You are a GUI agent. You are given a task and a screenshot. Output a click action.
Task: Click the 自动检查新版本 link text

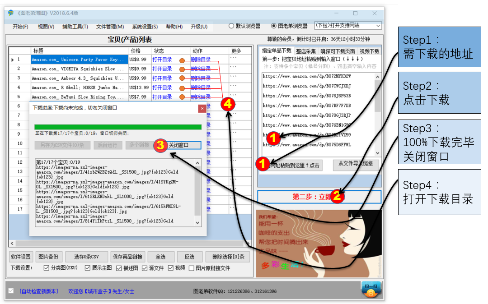click(x=39, y=291)
